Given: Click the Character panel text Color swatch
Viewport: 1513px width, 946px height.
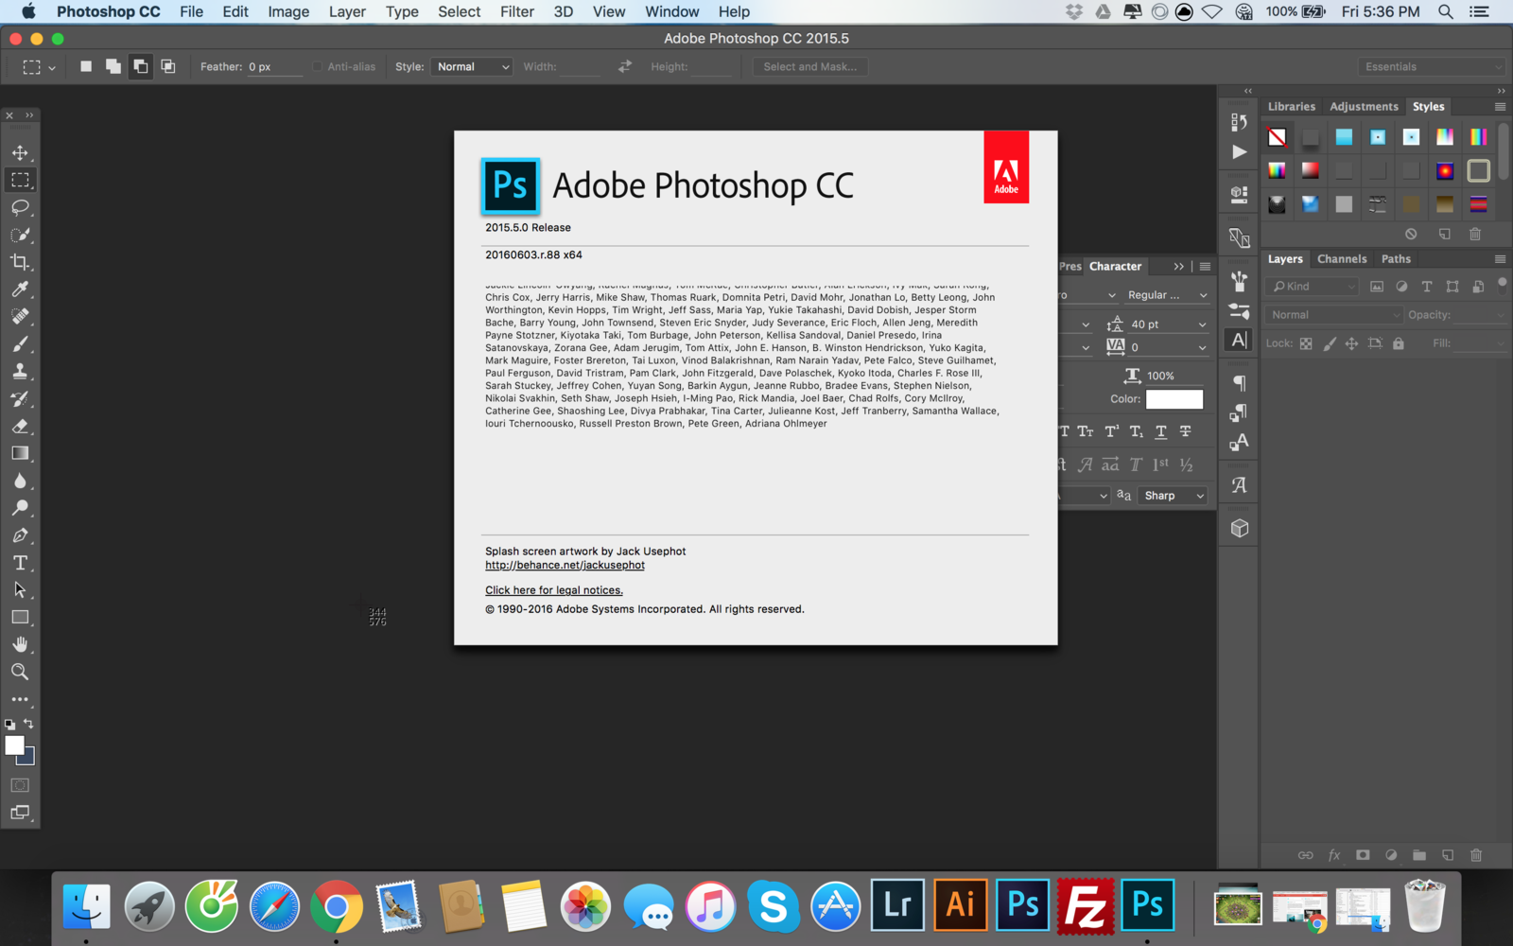Looking at the screenshot, I should pyautogui.click(x=1174, y=399).
